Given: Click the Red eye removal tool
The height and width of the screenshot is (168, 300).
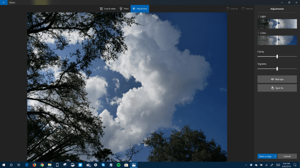Looking at the screenshot, I should (x=277, y=79).
